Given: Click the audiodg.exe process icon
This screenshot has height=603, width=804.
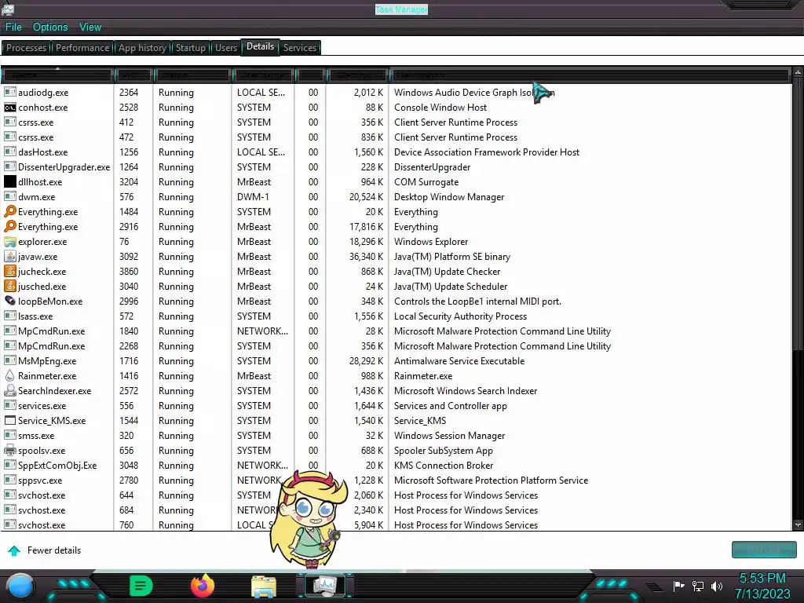Looking at the screenshot, I should [9, 93].
